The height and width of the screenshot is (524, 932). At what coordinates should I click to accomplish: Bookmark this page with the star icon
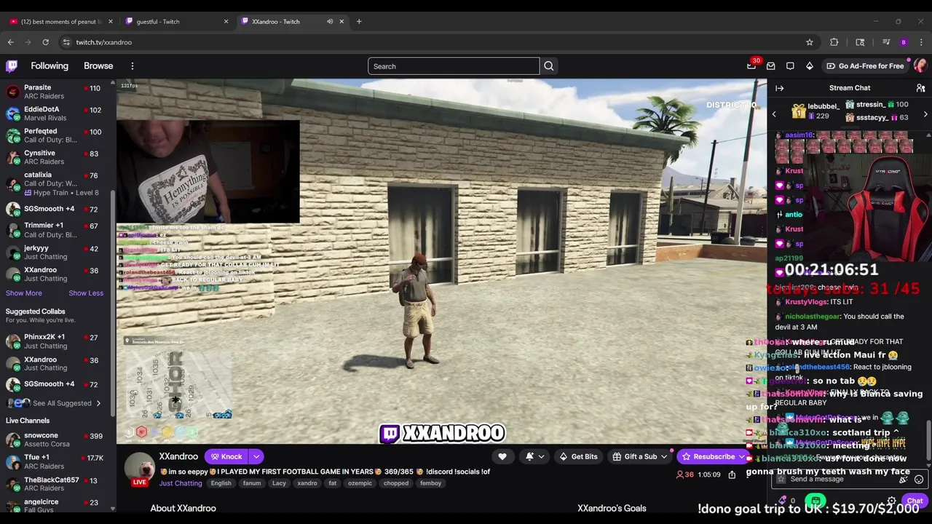click(x=809, y=42)
